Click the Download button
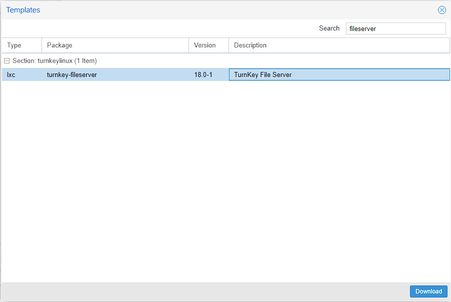The height and width of the screenshot is (302, 451). (x=428, y=291)
